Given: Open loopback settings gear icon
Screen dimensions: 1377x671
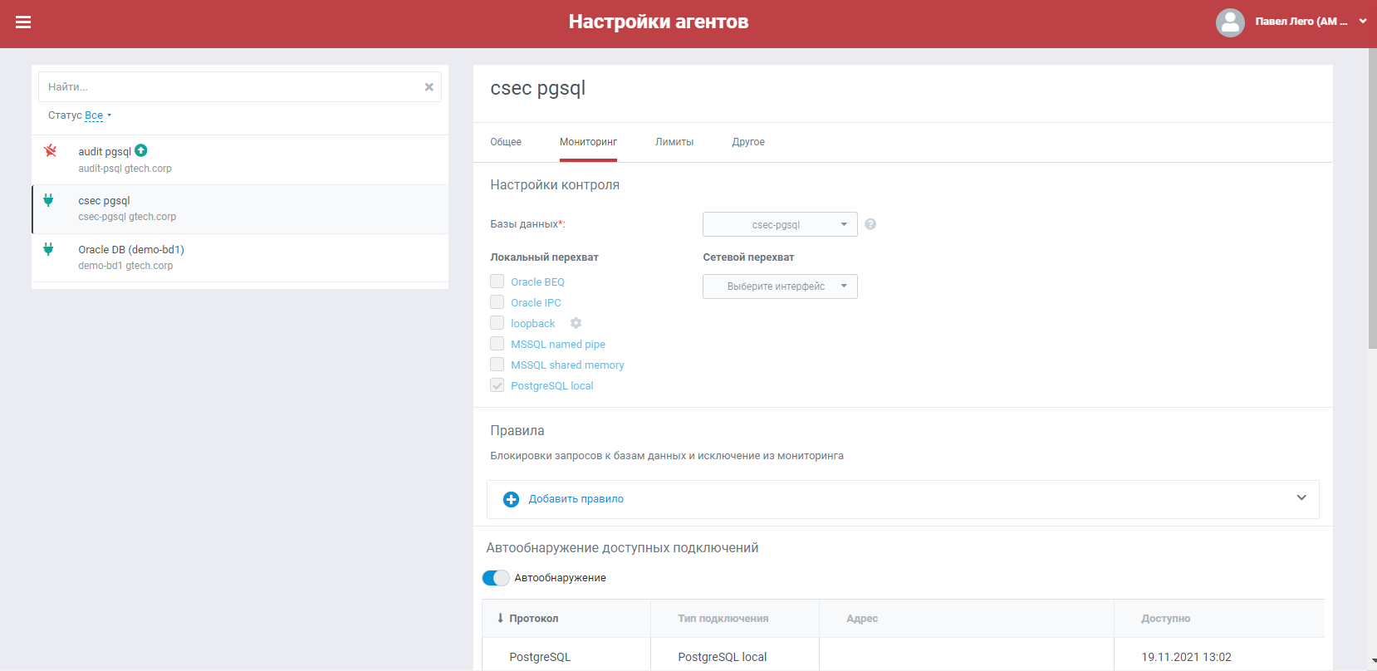Looking at the screenshot, I should [x=576, y=323].
